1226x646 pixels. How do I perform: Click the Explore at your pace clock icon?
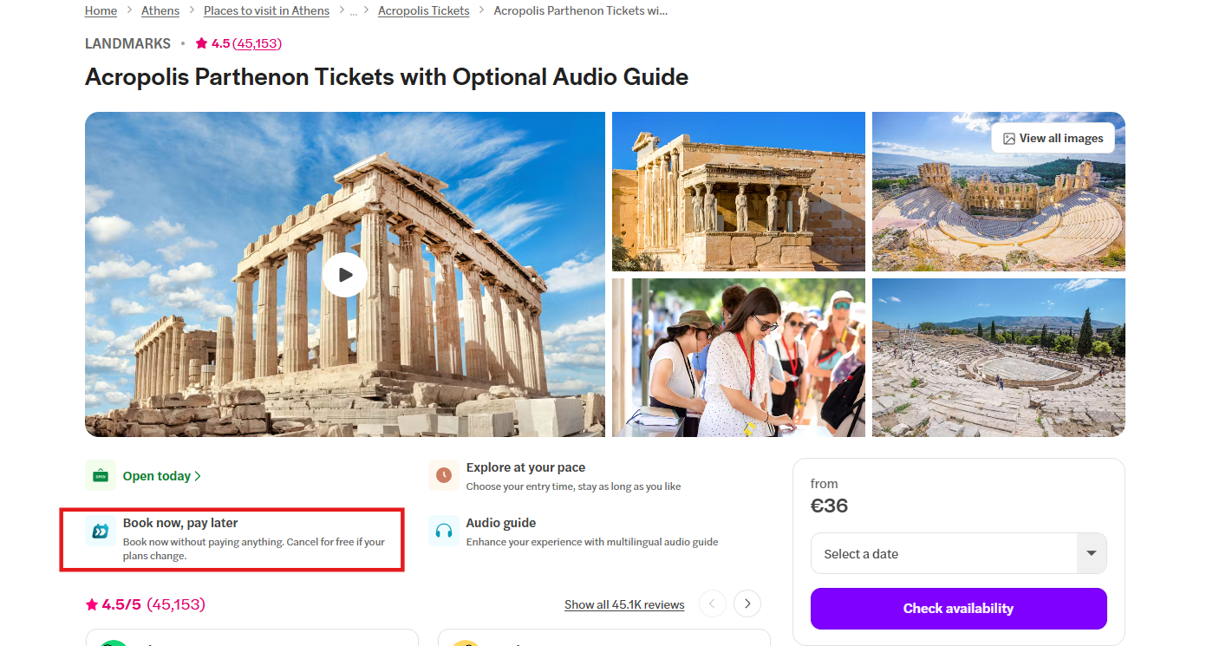click(x=444, y=475)
